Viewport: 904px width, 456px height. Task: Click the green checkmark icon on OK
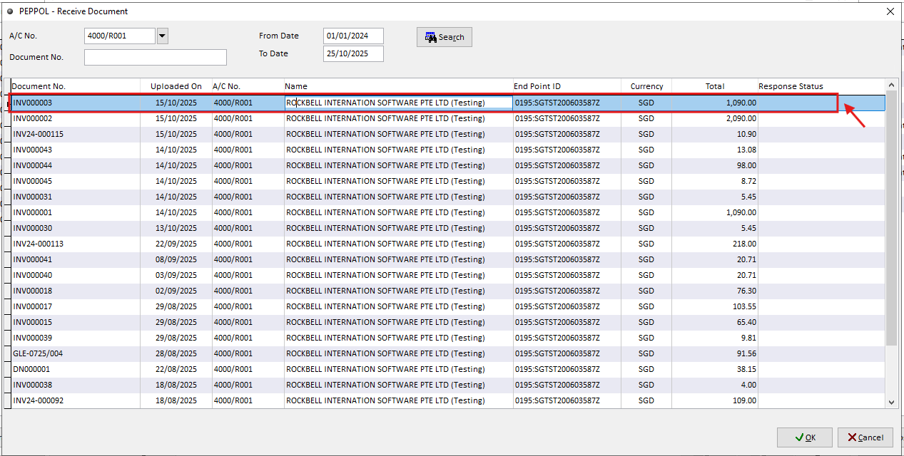[x=798, y=437]
